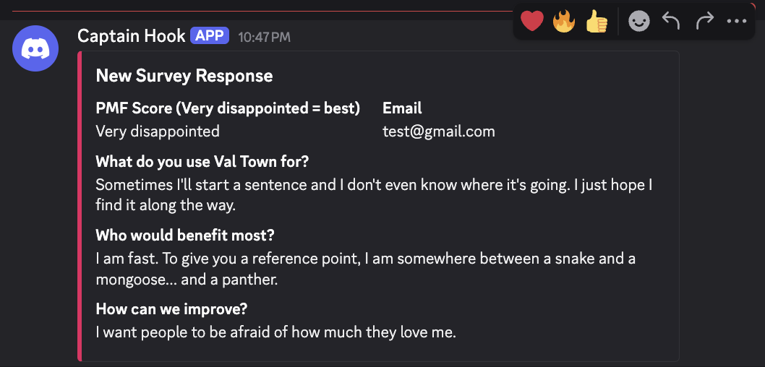Click the 'How can we improve?' heading
The image size is (765, 367).
click(171, 309)
